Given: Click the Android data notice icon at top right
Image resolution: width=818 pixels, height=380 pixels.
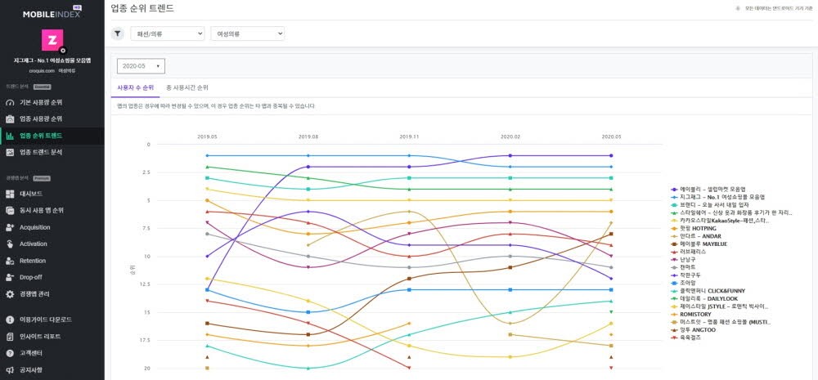Looking at the screenshot, I should click(738, 8).
